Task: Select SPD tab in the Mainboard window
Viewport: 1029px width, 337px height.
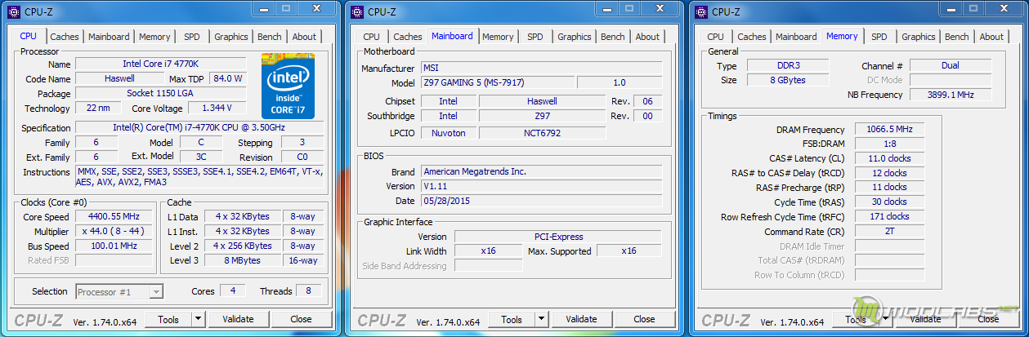Action: click(x=535, y=37)
